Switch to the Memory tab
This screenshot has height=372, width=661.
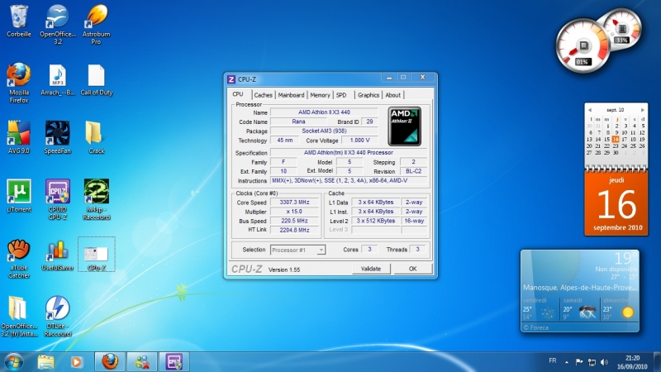click(x=320, y=95)
